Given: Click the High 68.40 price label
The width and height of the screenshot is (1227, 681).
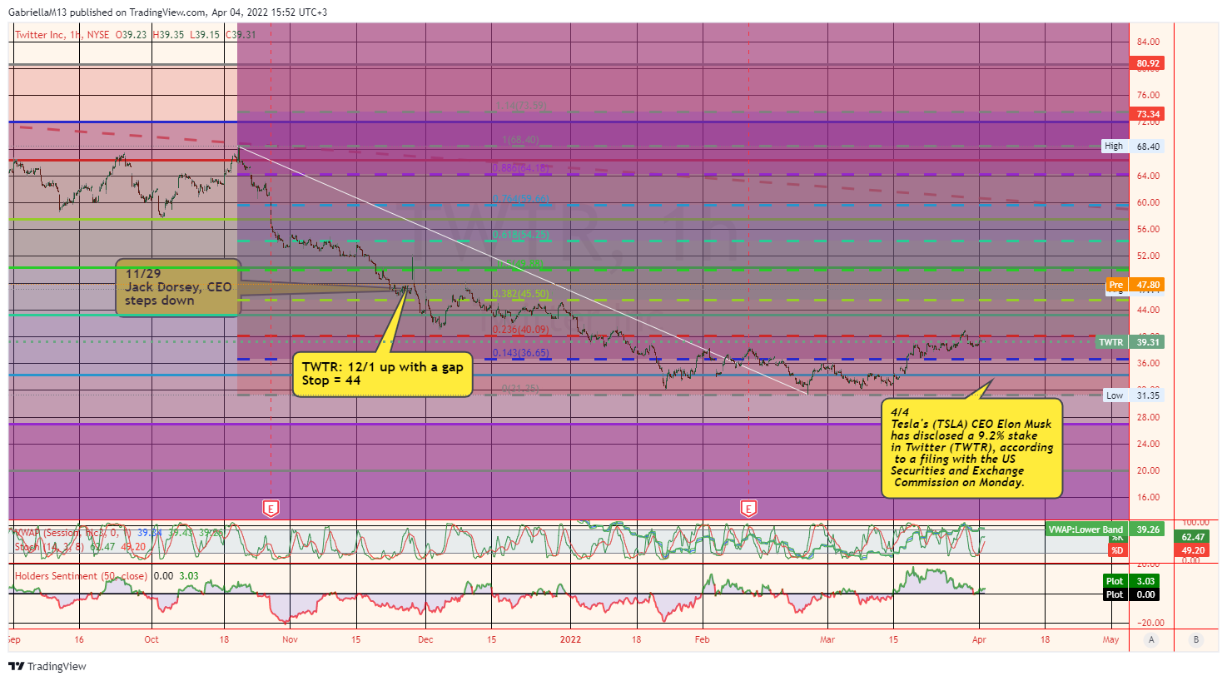Looking at the screenshot, I should pyautogui.click(x=1132, y=147).
